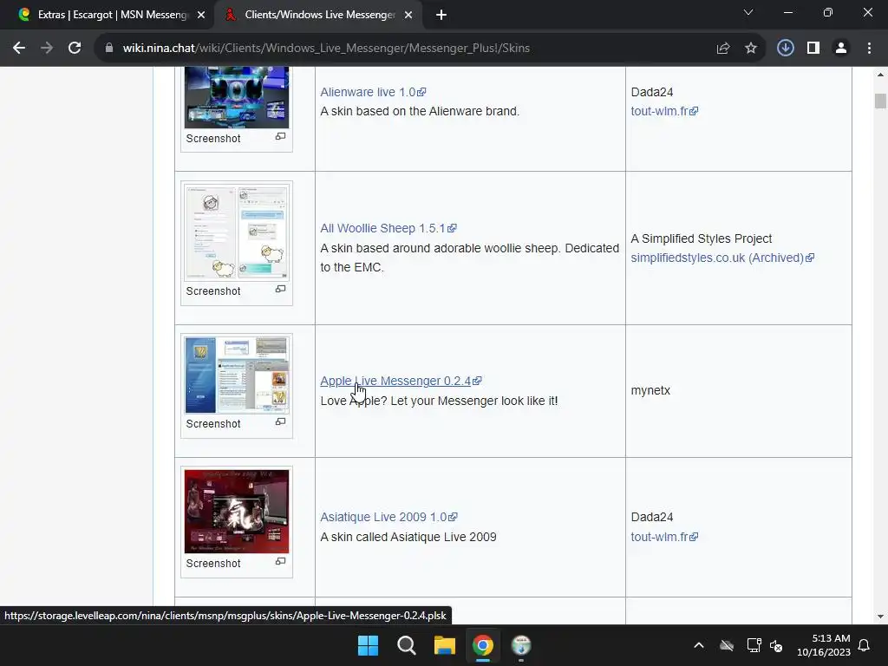Screen dimensions: 888x666
Task: Show hidden system tray icons
Action: tap(699, 645)
